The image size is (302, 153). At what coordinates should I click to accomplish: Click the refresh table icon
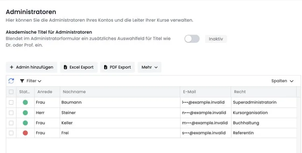(x=11, y=81)
